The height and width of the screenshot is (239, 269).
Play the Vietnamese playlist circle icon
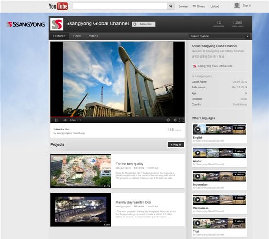[198, 200]
